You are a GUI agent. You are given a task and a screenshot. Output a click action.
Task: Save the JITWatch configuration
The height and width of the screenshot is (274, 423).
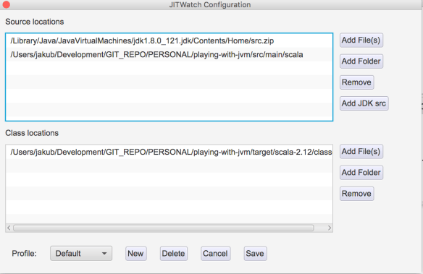coord(255,254)
